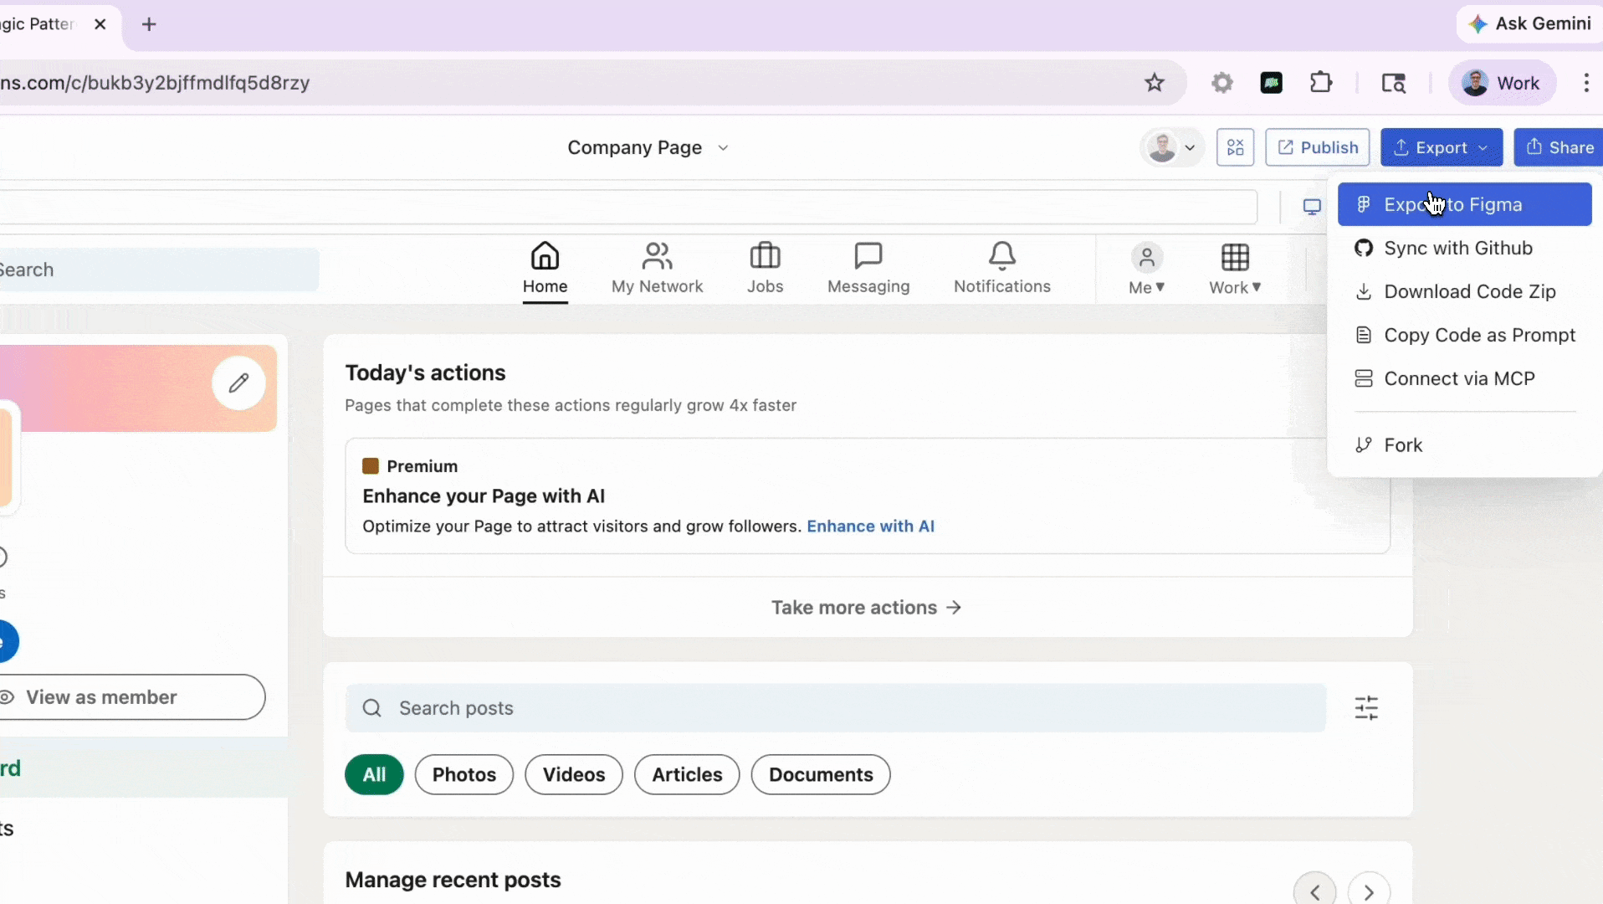Toggle the Videos filter pill

coord(573,775)
